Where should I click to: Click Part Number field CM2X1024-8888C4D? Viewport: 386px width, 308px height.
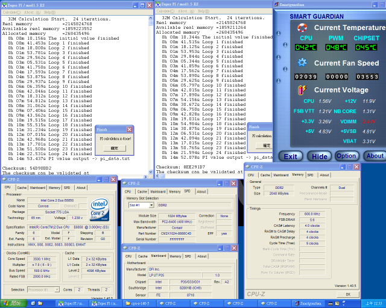(177, 233)
